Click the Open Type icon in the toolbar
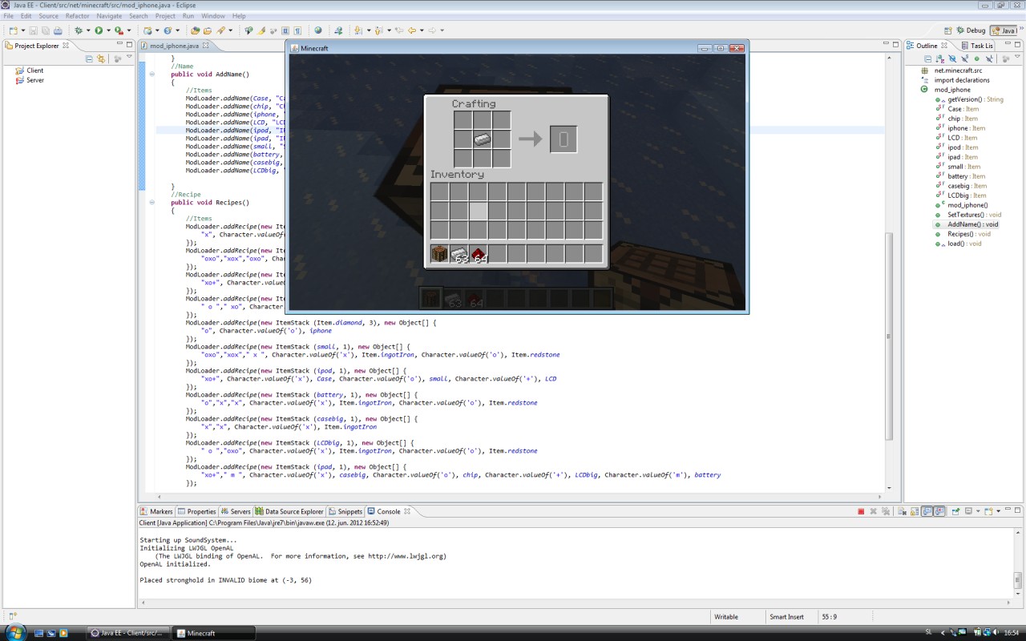The image size is (1026, 641). point(195,30)
